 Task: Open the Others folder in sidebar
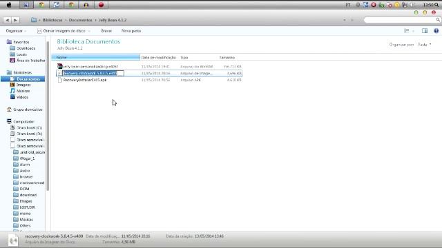point(25,225)
